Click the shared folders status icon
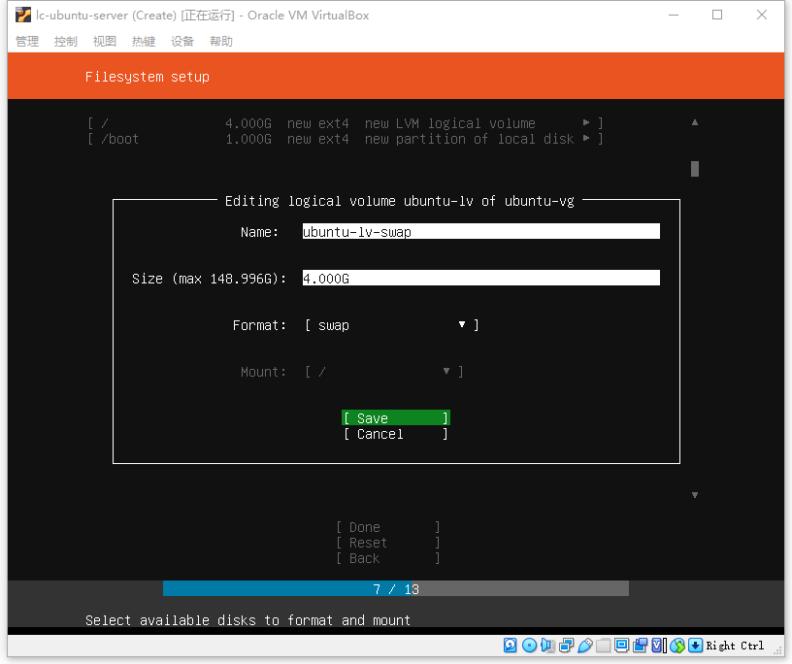The width and height of the screenshot is (792, 664). coord(603,646)
